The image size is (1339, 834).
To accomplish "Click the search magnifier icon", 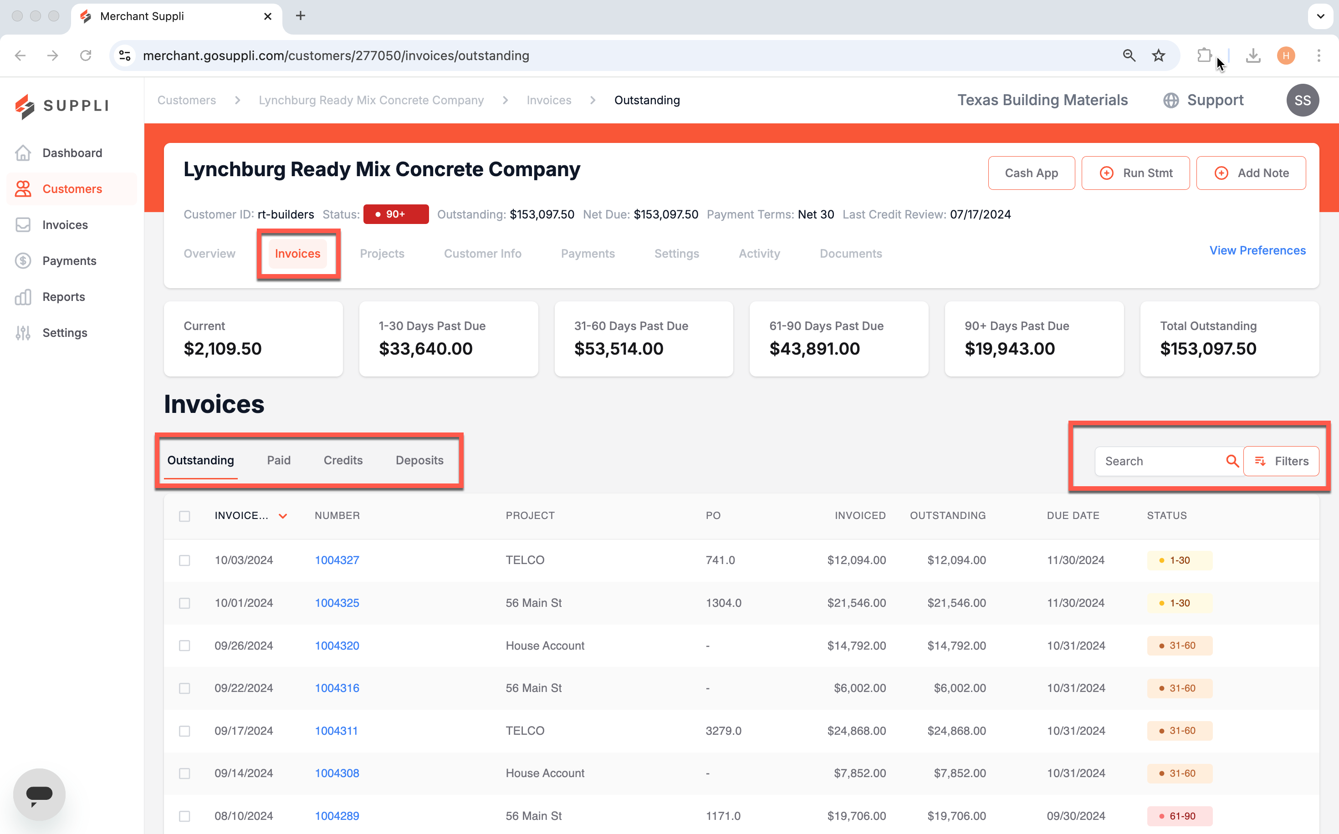I will tap(1232, 461).
